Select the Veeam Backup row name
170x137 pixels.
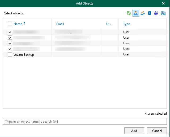(x=24, y=55)
